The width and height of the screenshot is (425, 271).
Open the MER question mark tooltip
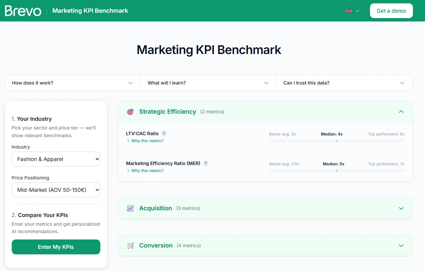pyautogui.click(x=206, y=163)
